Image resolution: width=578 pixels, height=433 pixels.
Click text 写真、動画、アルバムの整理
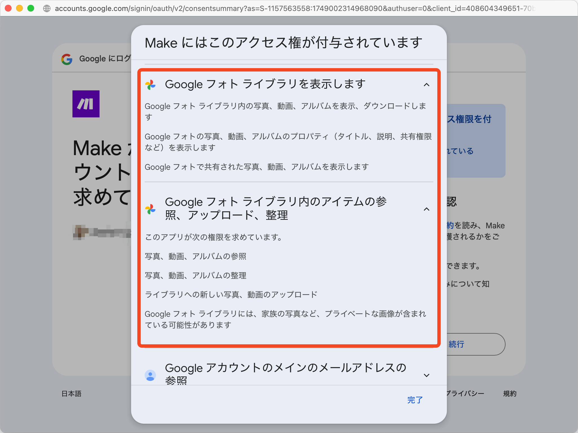tap(196, 275)
